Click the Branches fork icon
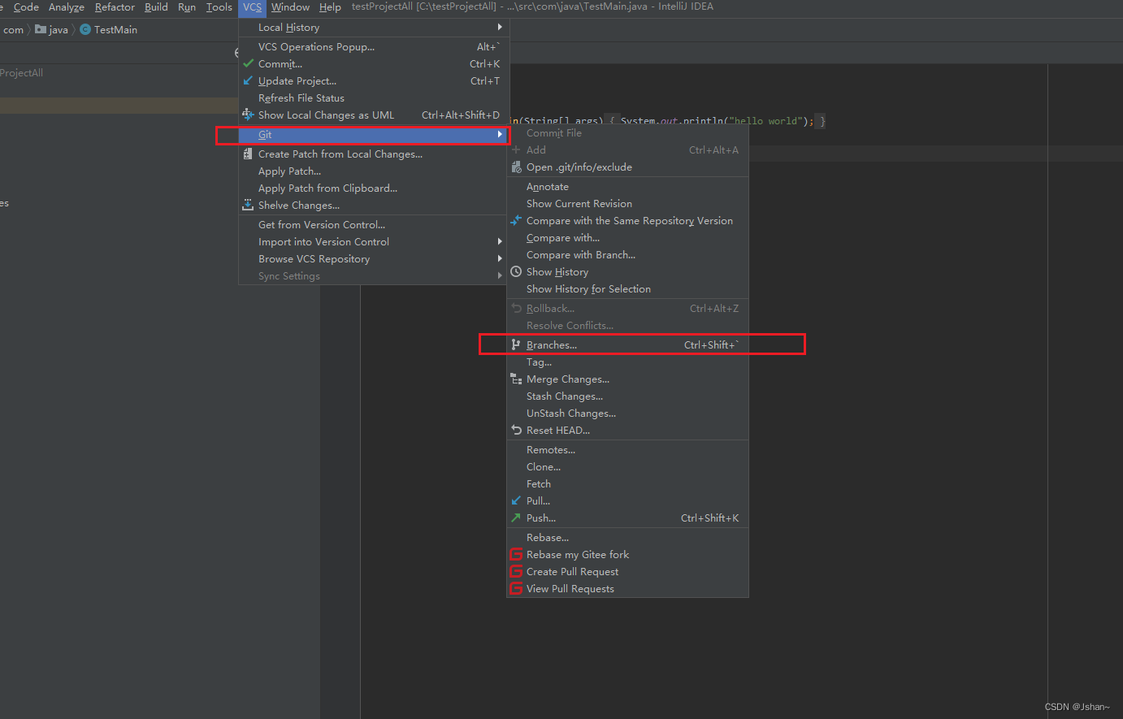This screenshot has width=1123, height=719. (x=516, y=344)
